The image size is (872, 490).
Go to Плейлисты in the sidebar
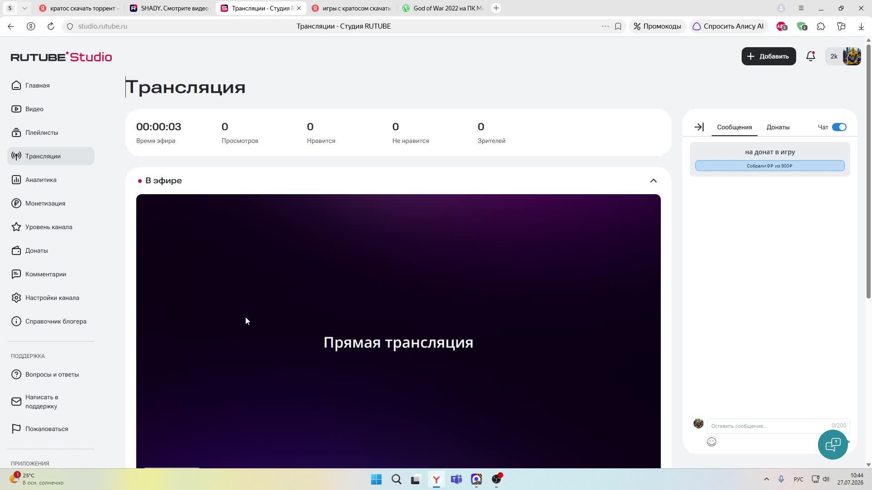point(51,132)
